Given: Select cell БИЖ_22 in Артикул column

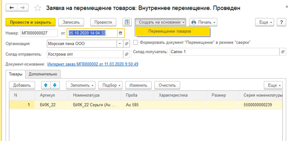Looking at the screenshot, I should pyautogui.click(x=51, y=105).
